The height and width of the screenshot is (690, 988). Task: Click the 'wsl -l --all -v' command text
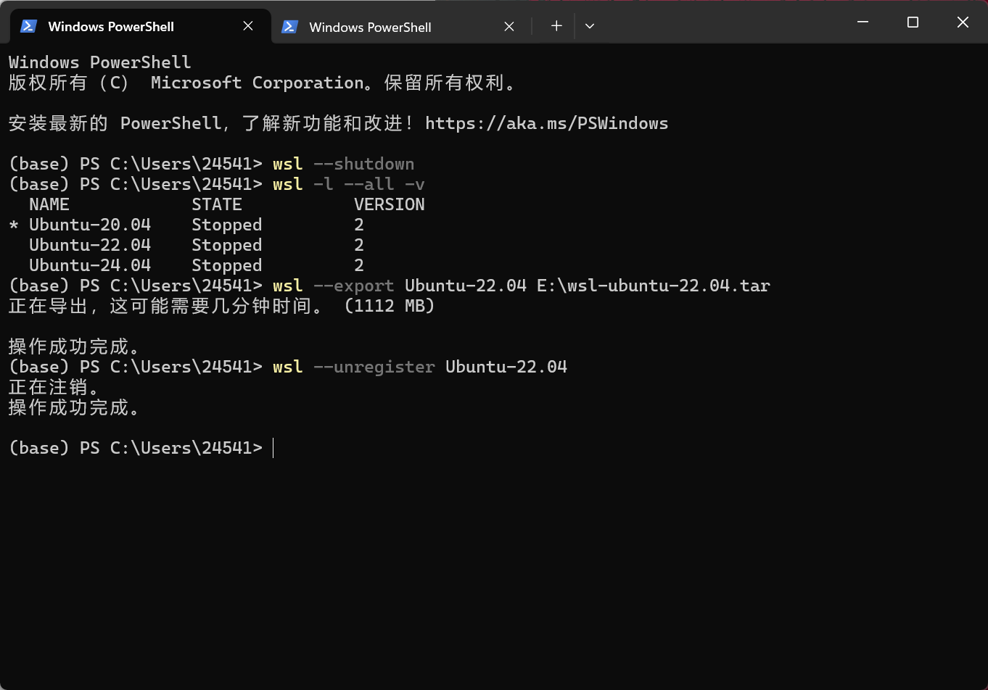click(349, 184)
